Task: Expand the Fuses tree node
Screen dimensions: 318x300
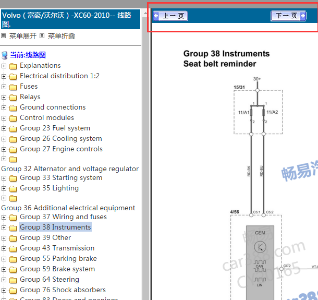Action: coord(4,87)
